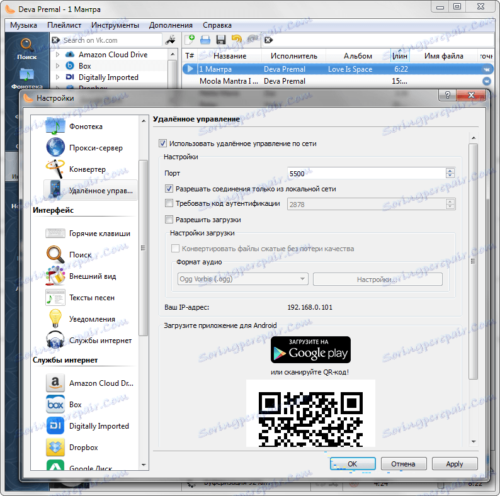Toggle convert lossless compressed files checkbox
Screen dimensions: 500x496
click(x=176, y=249)
